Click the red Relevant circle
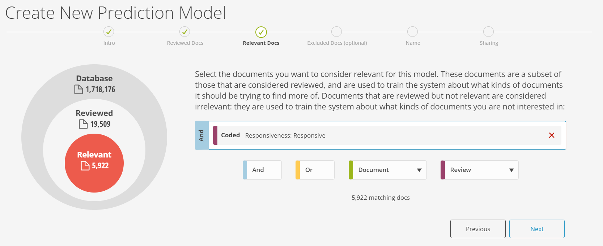This screenshot has height=246, width=603. point(94,163)
